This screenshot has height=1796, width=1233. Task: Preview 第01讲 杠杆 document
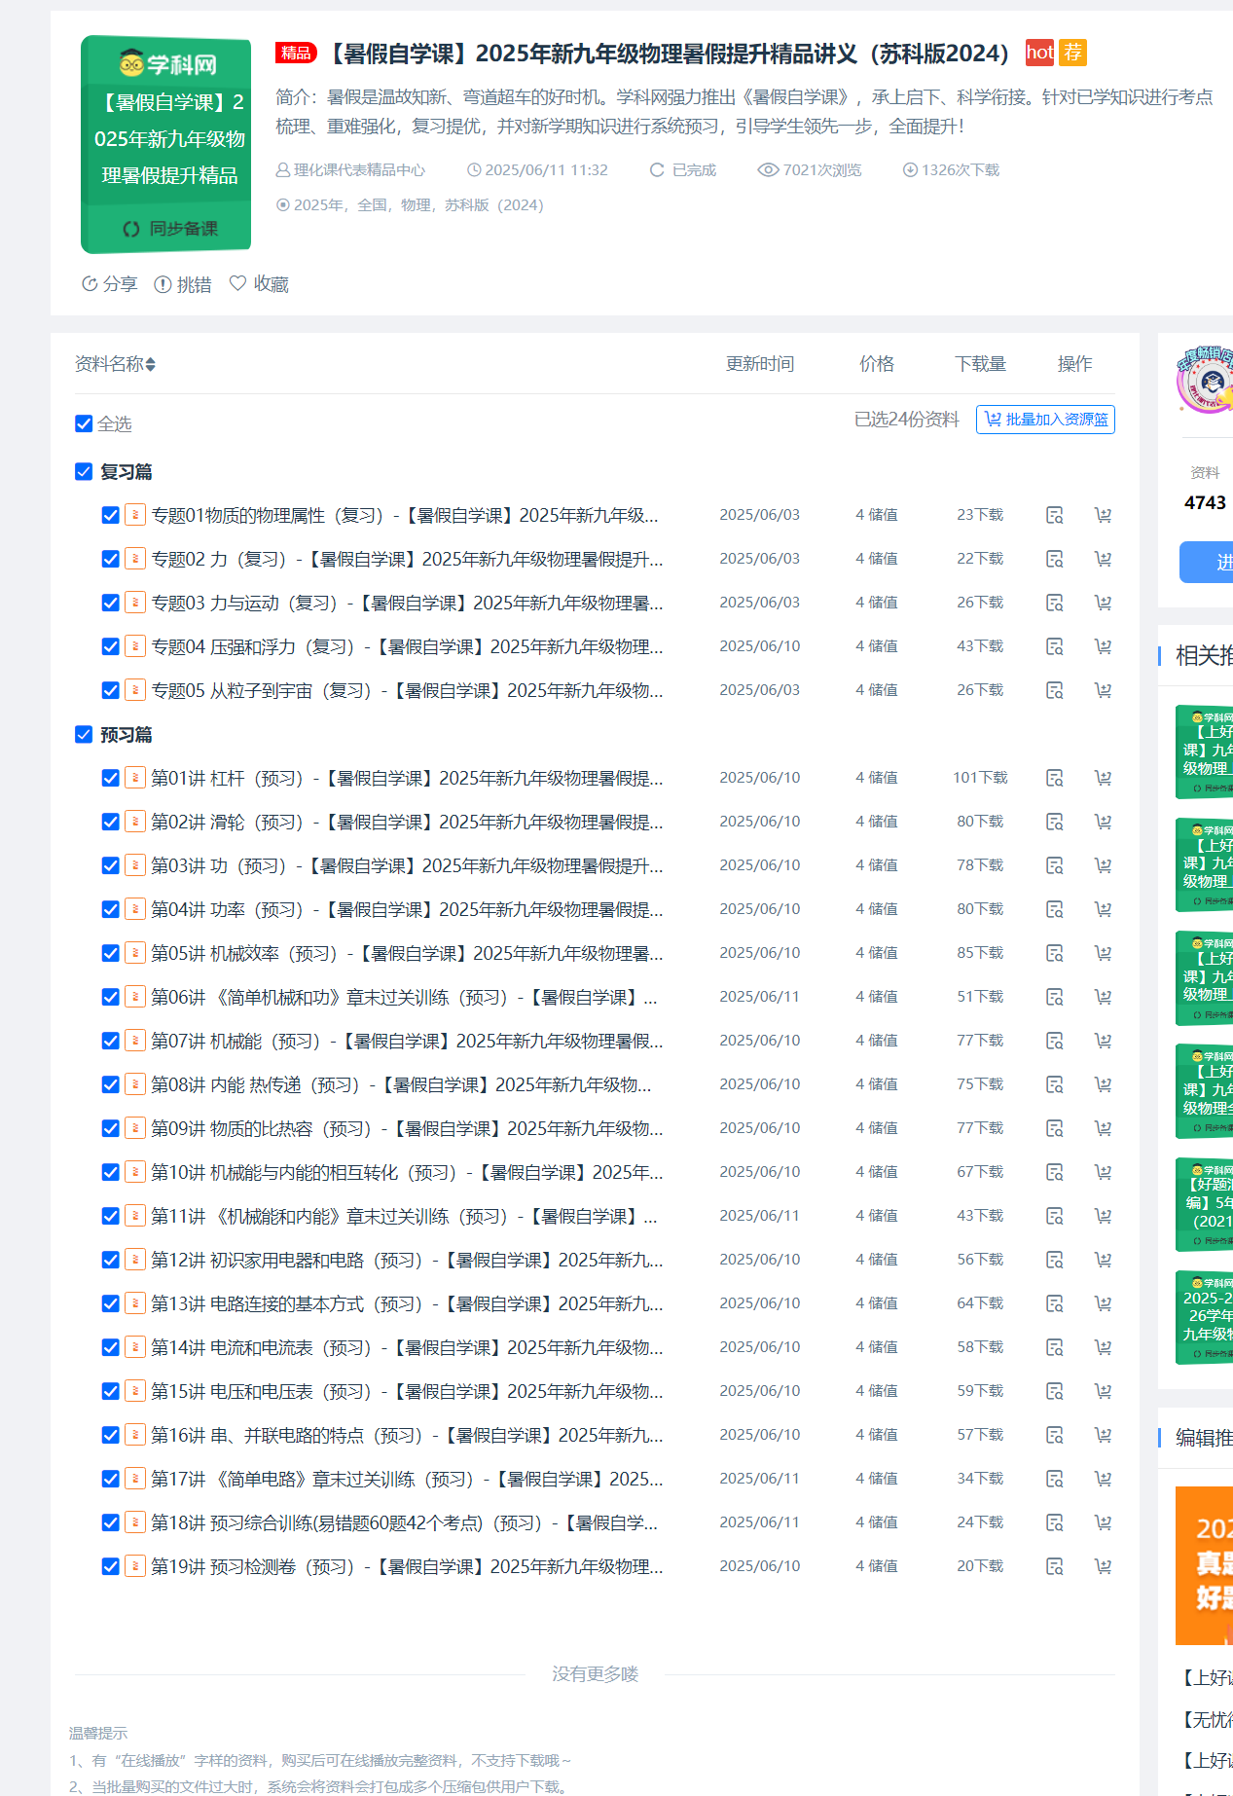click(1054, 778)
